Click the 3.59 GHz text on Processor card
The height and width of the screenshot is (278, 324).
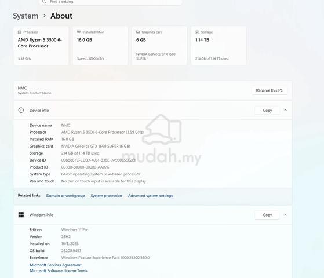24,58
